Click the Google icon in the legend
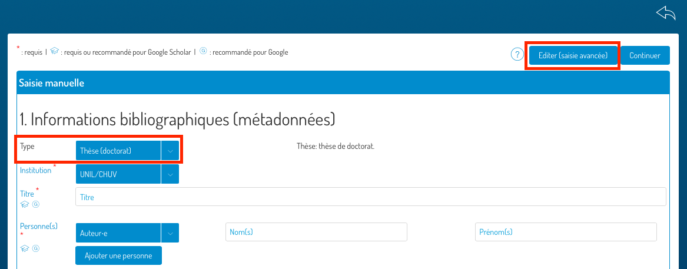 [203, 52]
